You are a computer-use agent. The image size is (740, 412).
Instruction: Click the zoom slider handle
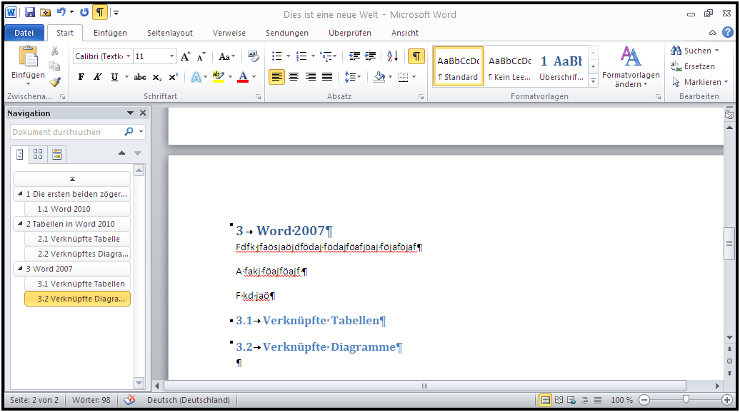click(686, 400)
